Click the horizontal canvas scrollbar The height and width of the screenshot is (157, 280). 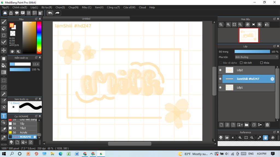pos(130,144)
